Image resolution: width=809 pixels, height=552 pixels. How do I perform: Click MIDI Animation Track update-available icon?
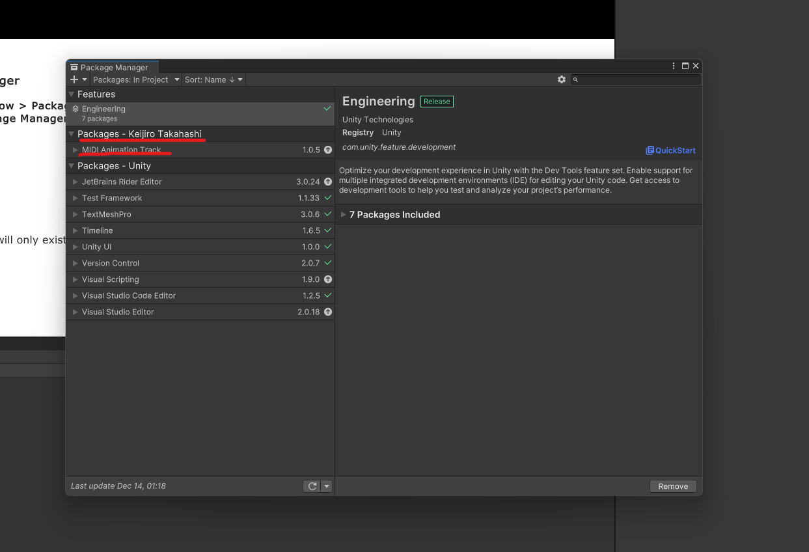tap(328, 150)
